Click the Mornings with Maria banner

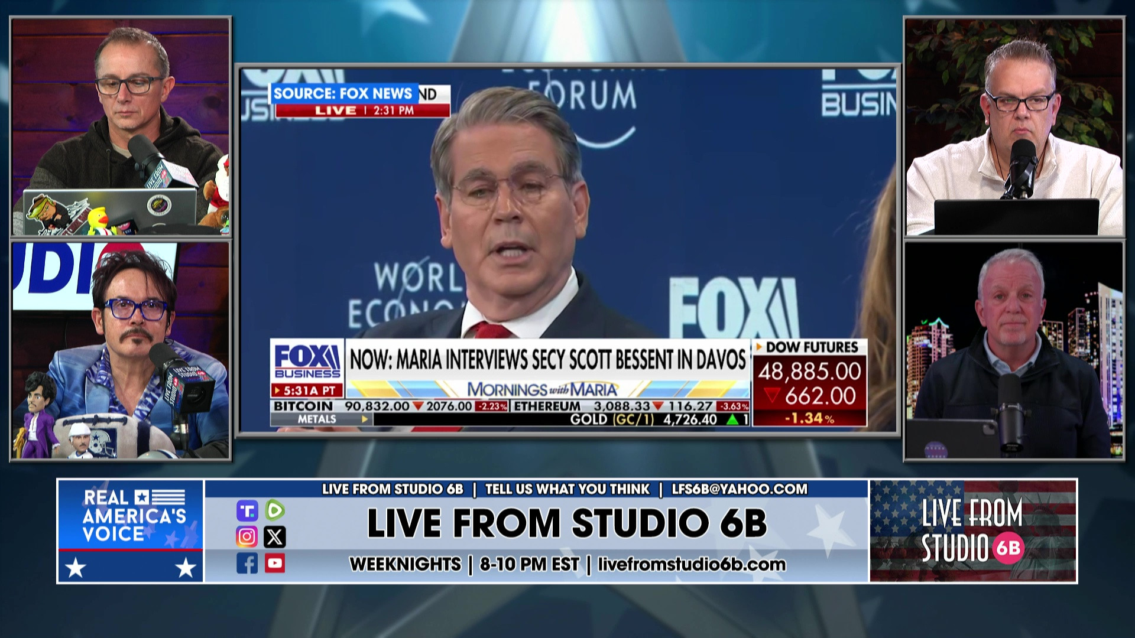pyautogui.click(x=543, y=389)
